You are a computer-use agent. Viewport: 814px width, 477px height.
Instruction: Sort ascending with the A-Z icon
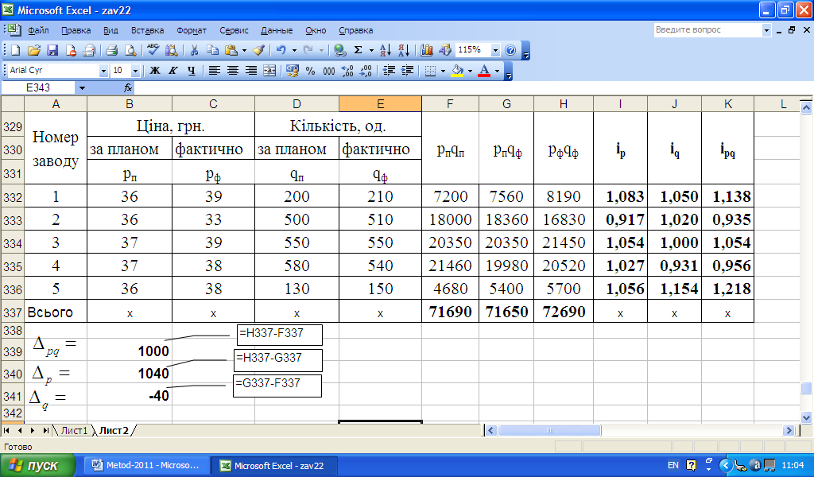(385, 50)
